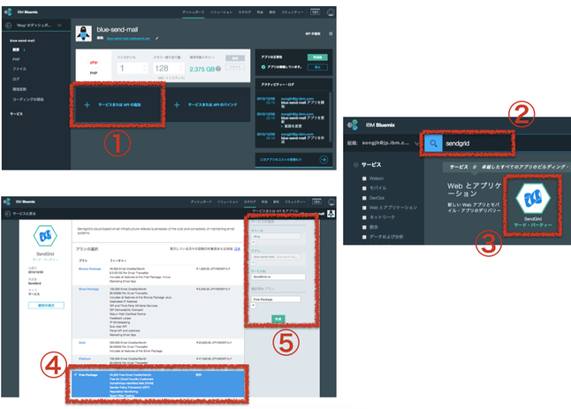Click the green restart button in app health
Viewport: 571px width, 409px height.
pos(317,57)
